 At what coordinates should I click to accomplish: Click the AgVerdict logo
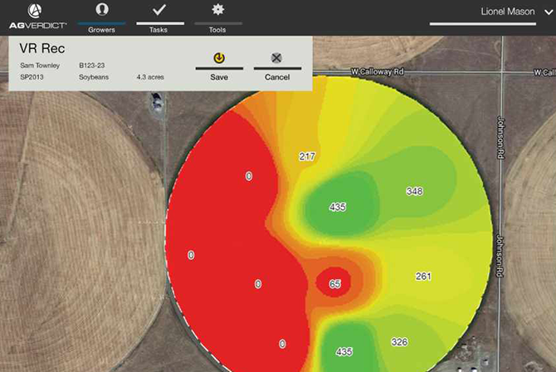coord(37,17)
